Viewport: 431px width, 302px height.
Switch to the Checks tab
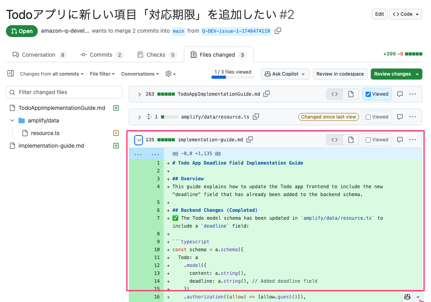(x=156, y=55)
